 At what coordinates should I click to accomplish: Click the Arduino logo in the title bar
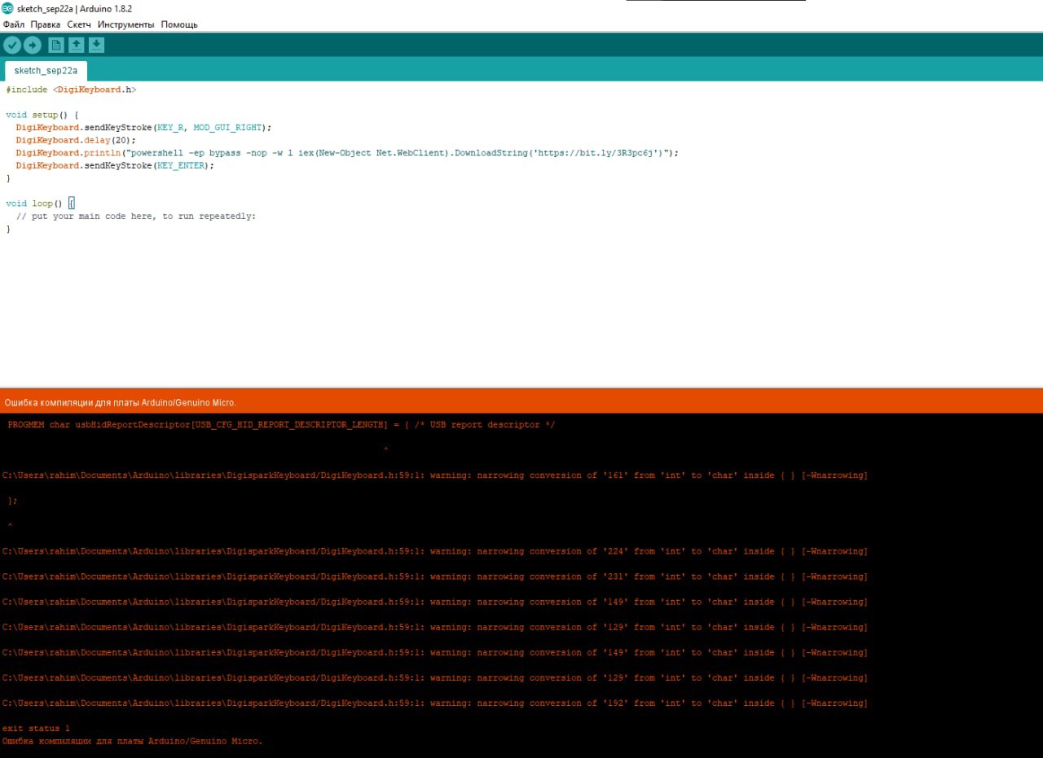(7, 8)
